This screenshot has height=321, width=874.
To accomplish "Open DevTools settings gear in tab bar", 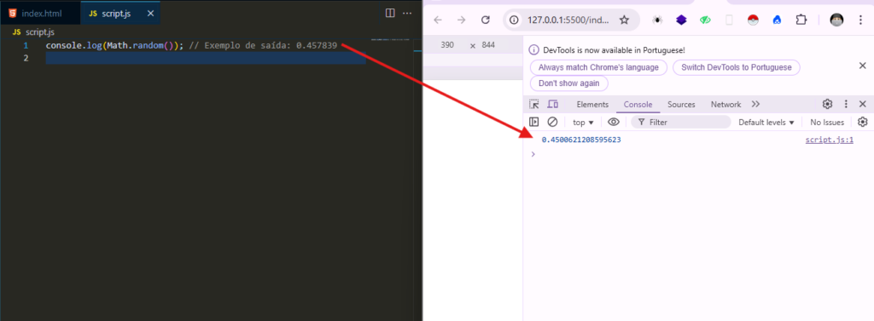I will pos(828,104).
